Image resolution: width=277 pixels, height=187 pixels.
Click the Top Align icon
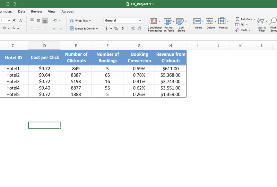tap(32, 20)
